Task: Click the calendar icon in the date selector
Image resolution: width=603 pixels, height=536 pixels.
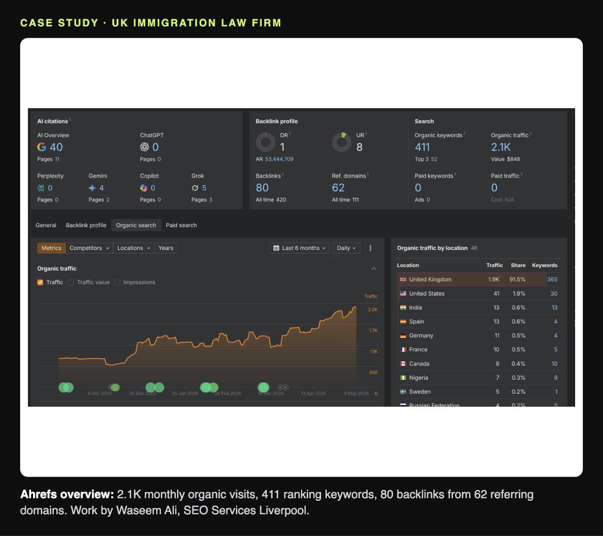Action: [276, 248]
